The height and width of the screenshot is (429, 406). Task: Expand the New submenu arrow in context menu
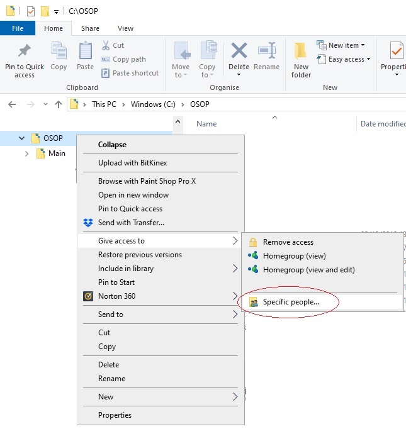pos(235,397)
